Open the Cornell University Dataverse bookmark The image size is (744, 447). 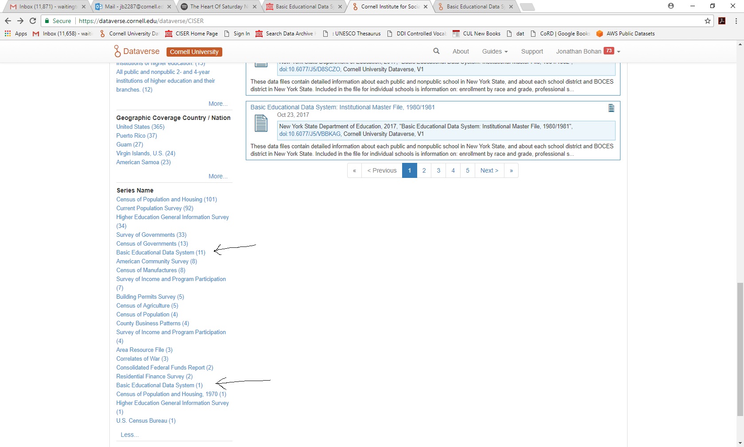point(129,34)
